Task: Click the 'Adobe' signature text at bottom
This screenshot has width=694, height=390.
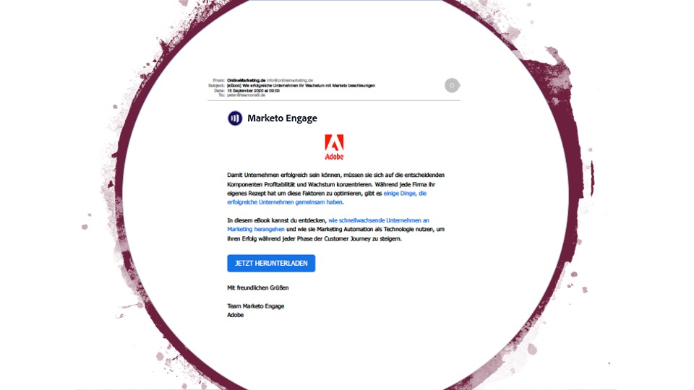Action: (236, 315)
